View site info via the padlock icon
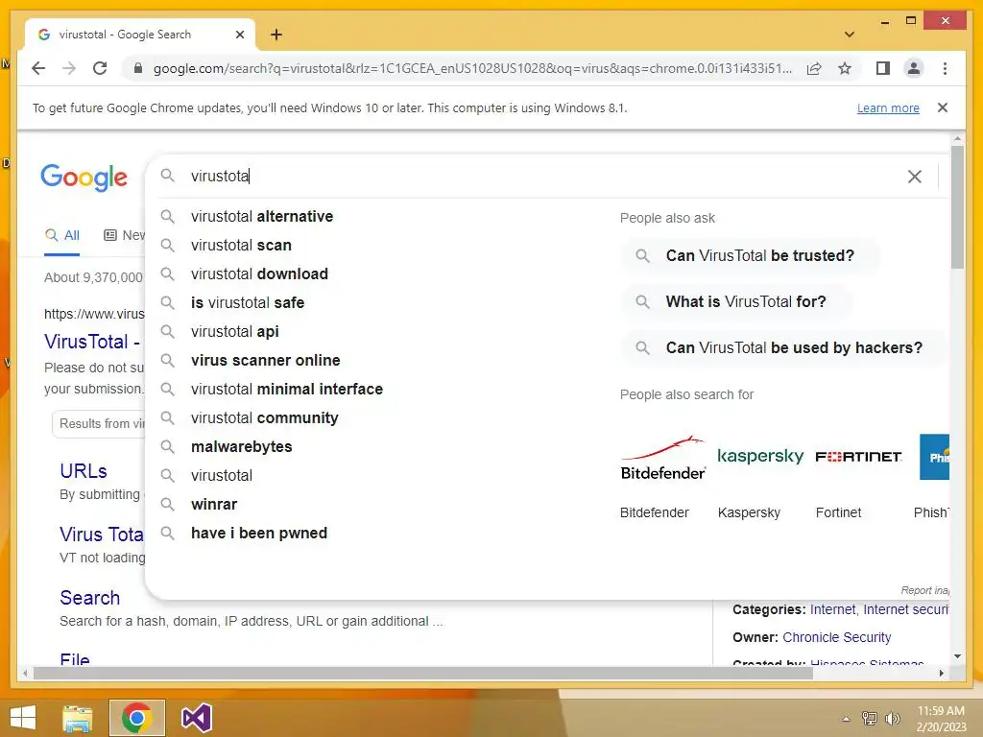The height and width of the screenshot is (737, 983). (x=138, y=68)
